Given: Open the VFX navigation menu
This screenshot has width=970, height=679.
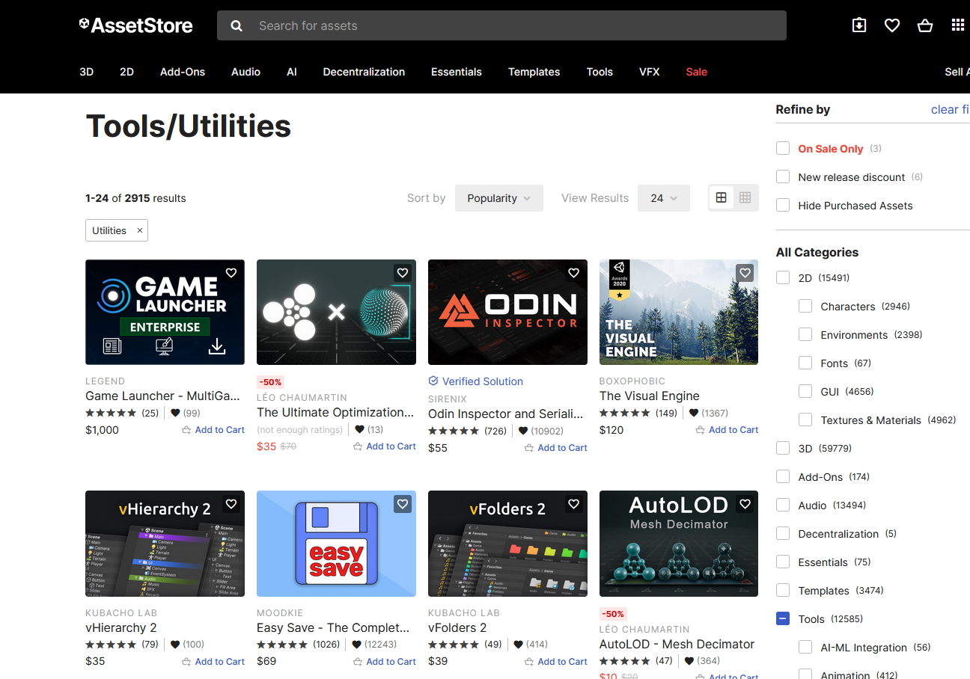Looking at the screenshot, I should [650, 72].
